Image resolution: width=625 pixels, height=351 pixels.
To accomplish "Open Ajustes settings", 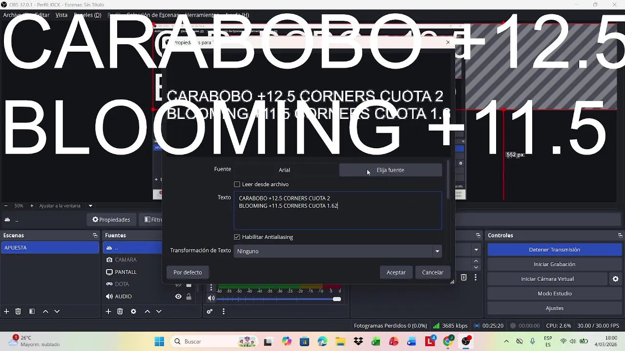I will click(x=554, y=308).
